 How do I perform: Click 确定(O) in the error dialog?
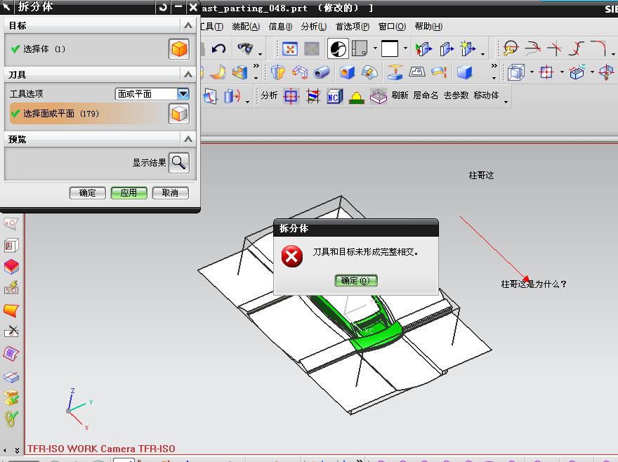[x=356, y=281]
